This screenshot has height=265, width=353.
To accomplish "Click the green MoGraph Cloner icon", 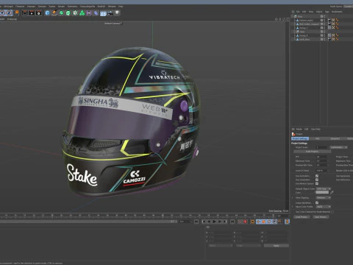I will (x=75, y=13).
